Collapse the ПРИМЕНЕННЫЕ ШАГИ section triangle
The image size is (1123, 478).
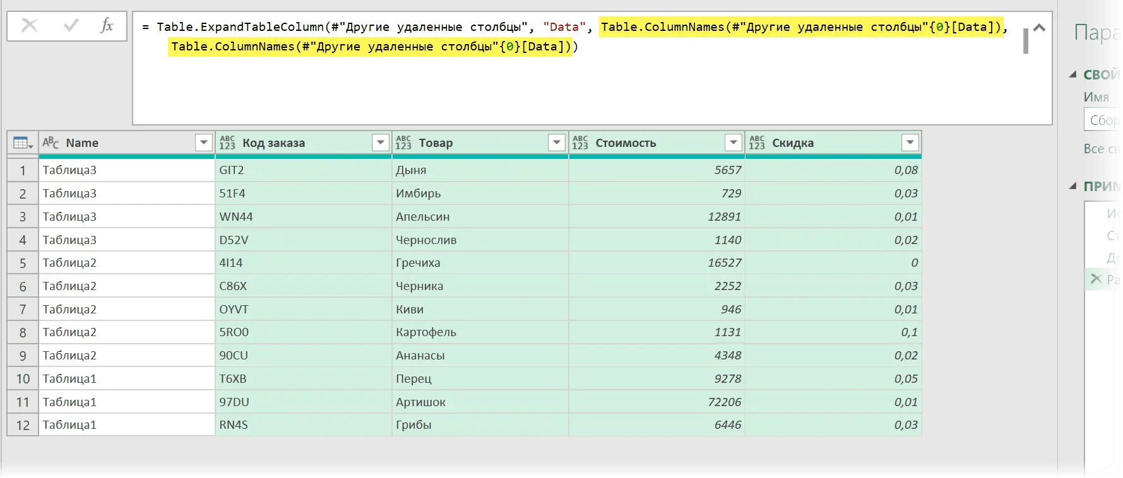click(1072, 186)
